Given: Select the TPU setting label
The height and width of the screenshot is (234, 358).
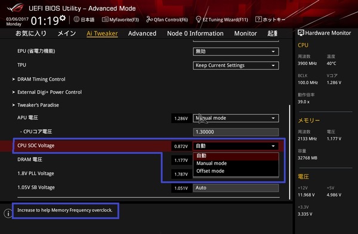Looking at the screenshot, I should [x=21, y=65].
